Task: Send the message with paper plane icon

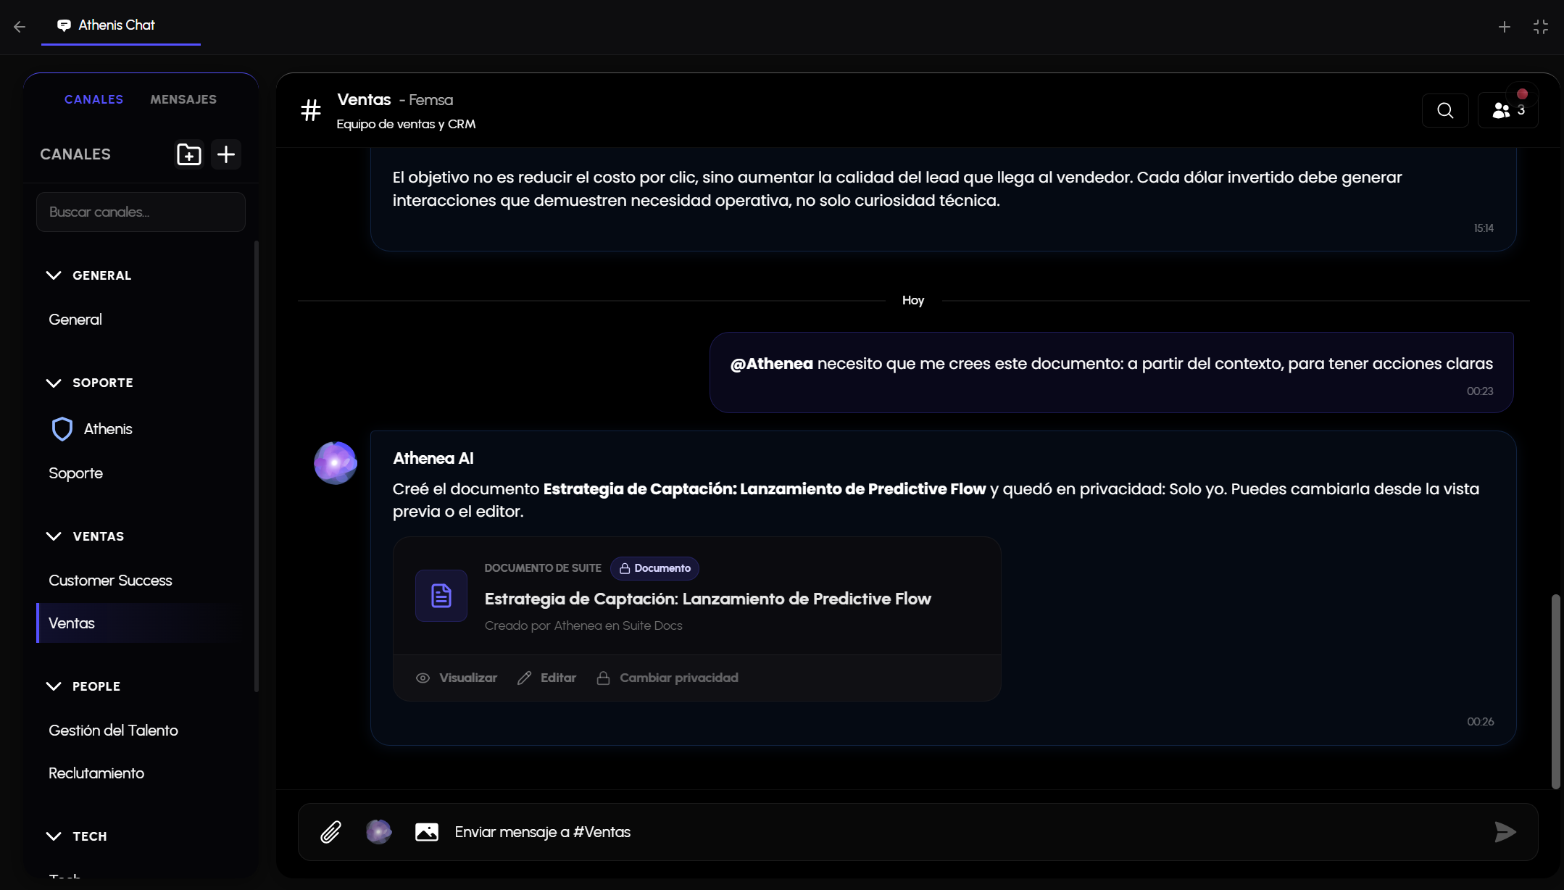Action: point(1505,832)
